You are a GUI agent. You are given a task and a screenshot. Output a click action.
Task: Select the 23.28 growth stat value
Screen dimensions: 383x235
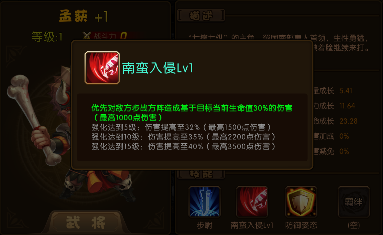pyautogui.click(x=348, y=121)
